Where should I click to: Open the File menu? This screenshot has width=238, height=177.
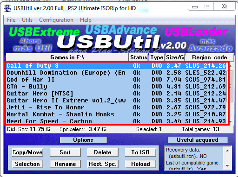(11, 20)
